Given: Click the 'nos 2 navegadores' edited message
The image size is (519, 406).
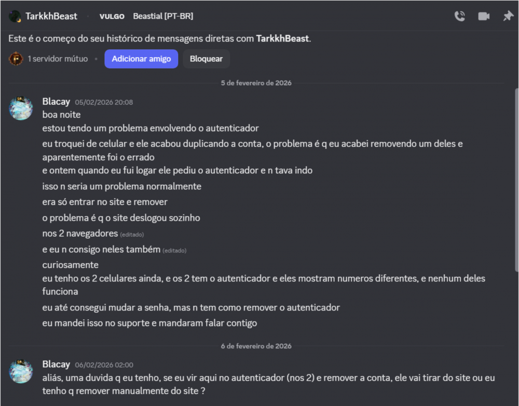Looking at the screenshot, I should (x=80, y=234).
